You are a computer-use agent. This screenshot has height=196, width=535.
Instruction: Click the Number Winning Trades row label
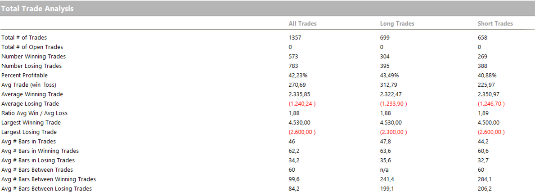pyautogui.click(x=33, y=57)
